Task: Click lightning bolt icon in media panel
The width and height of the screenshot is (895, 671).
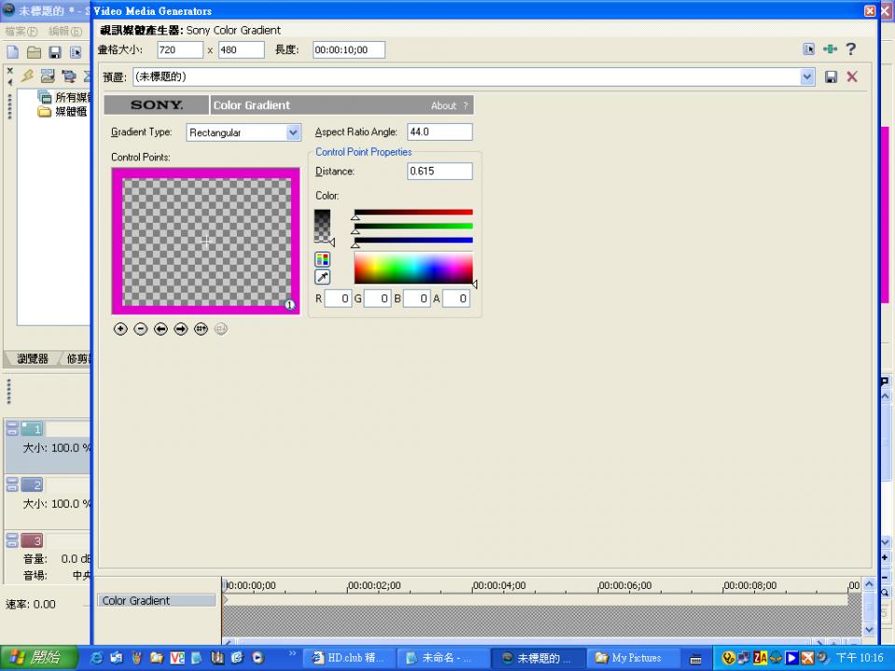Action: point(27,75)
